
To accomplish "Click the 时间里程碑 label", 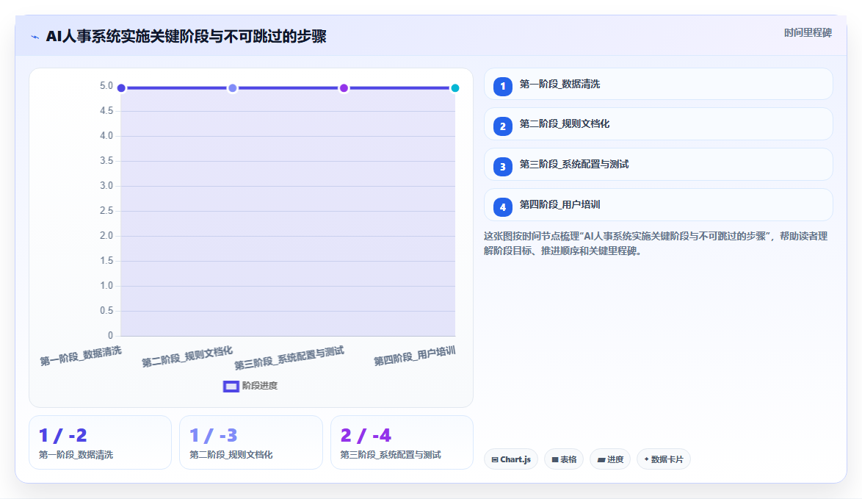I will click(808, 33).
